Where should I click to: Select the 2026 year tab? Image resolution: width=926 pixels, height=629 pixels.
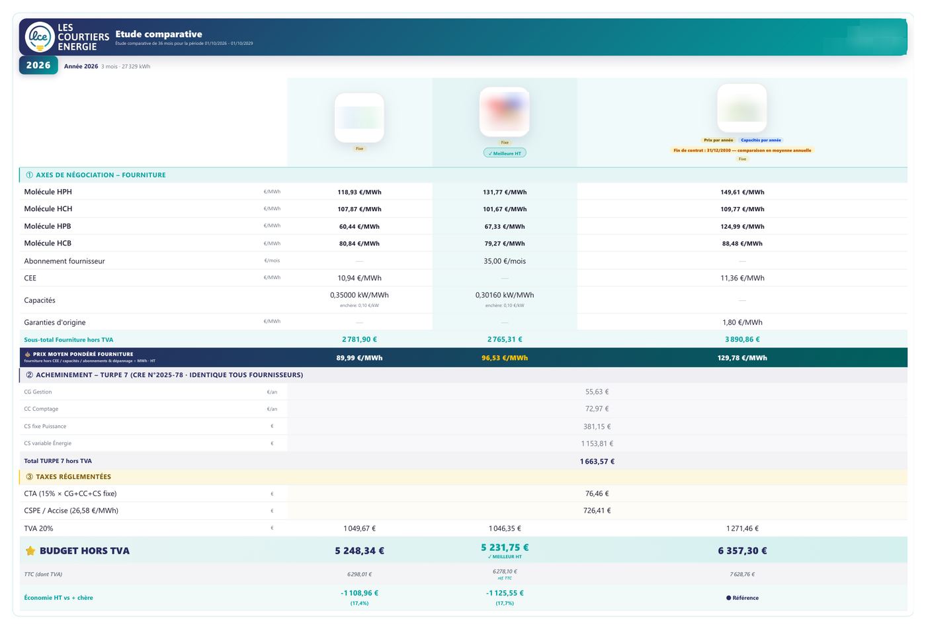[38, 65]
